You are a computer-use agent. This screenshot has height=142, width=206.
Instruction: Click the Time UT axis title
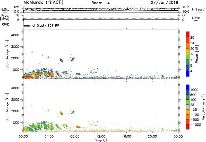click(101, 140)
